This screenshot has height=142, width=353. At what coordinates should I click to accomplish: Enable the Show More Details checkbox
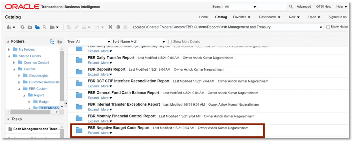[x=170, y=42]
